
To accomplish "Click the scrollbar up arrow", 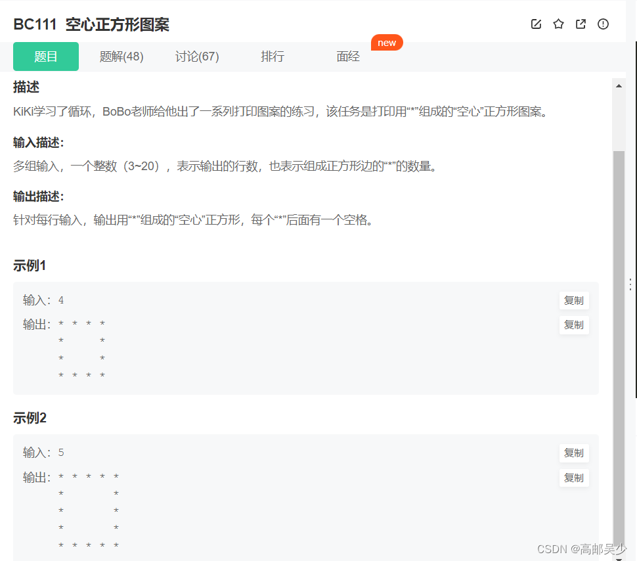I will coord(619,86).
